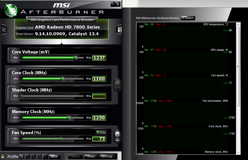Click the monitor scrollbar up arrow
This screenshot has width=248, height=160.
238,25
